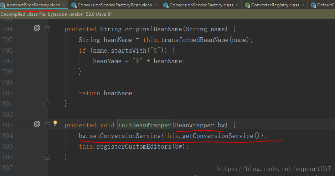Viewport: 335px width, 176px height.
Task: Click on getConversionService call
Action: [217, 135]
